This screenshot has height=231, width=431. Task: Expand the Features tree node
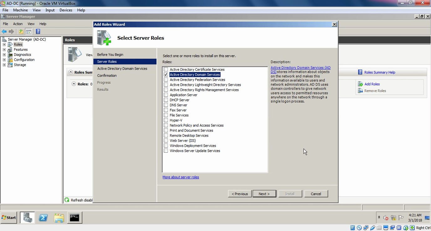(4, 49)
